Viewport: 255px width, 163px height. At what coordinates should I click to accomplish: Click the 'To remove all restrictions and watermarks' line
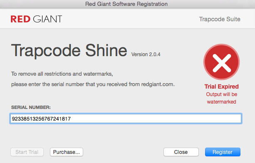62,74
